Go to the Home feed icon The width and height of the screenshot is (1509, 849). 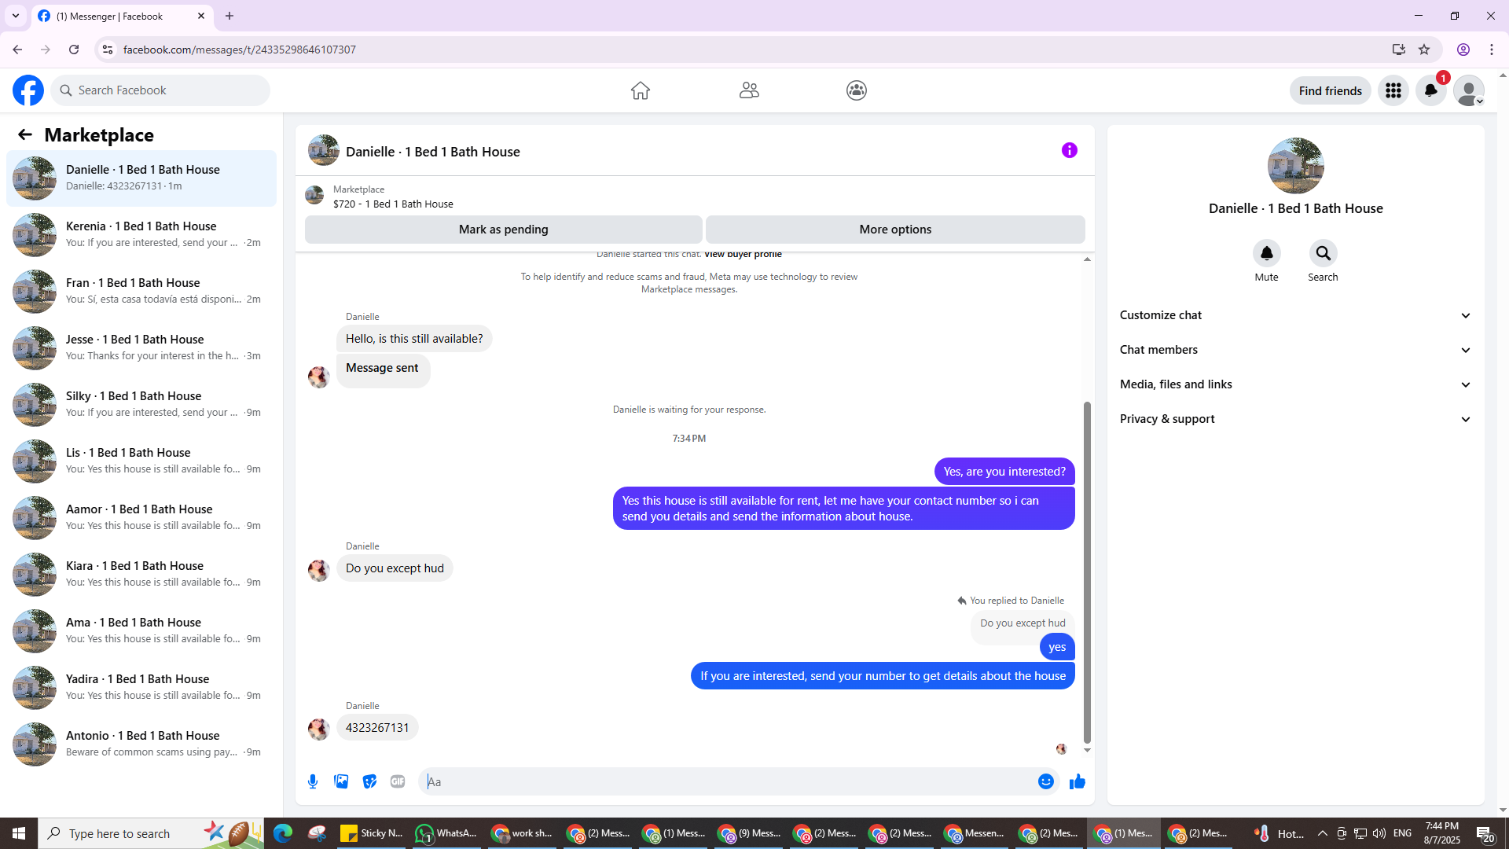tap(641, 90)
